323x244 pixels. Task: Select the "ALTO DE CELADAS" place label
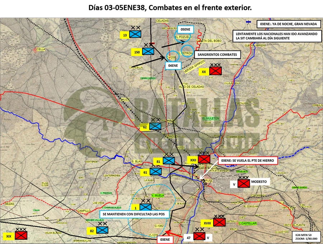191,87
